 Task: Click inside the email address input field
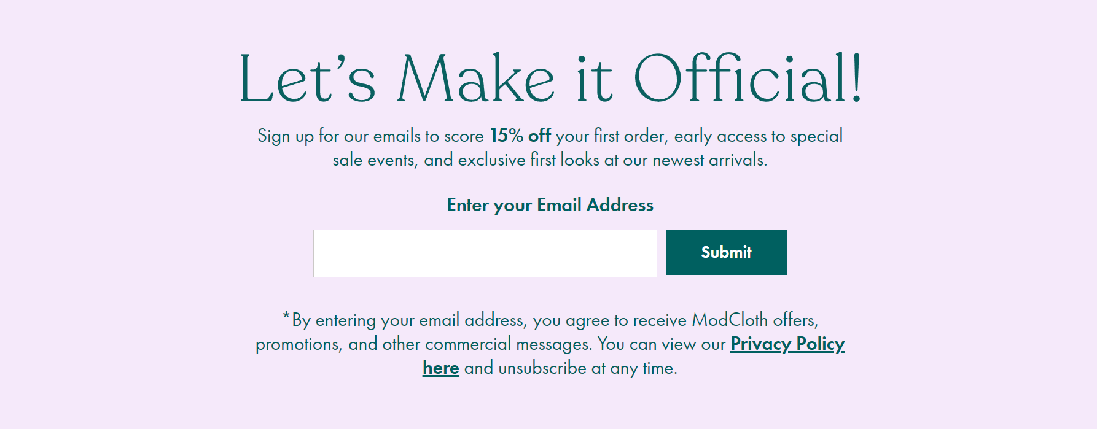485,253
